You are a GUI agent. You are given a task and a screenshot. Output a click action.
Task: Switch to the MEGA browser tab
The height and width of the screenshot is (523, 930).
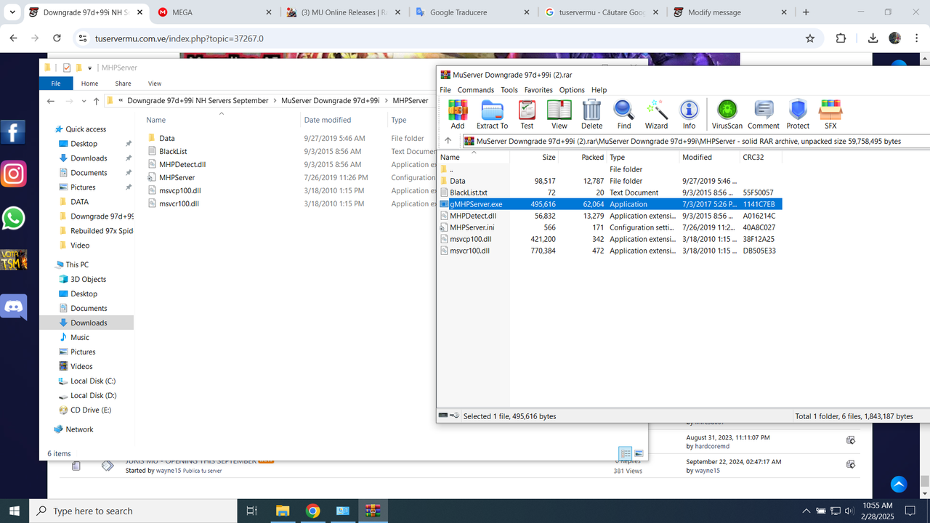coord(214,12)
